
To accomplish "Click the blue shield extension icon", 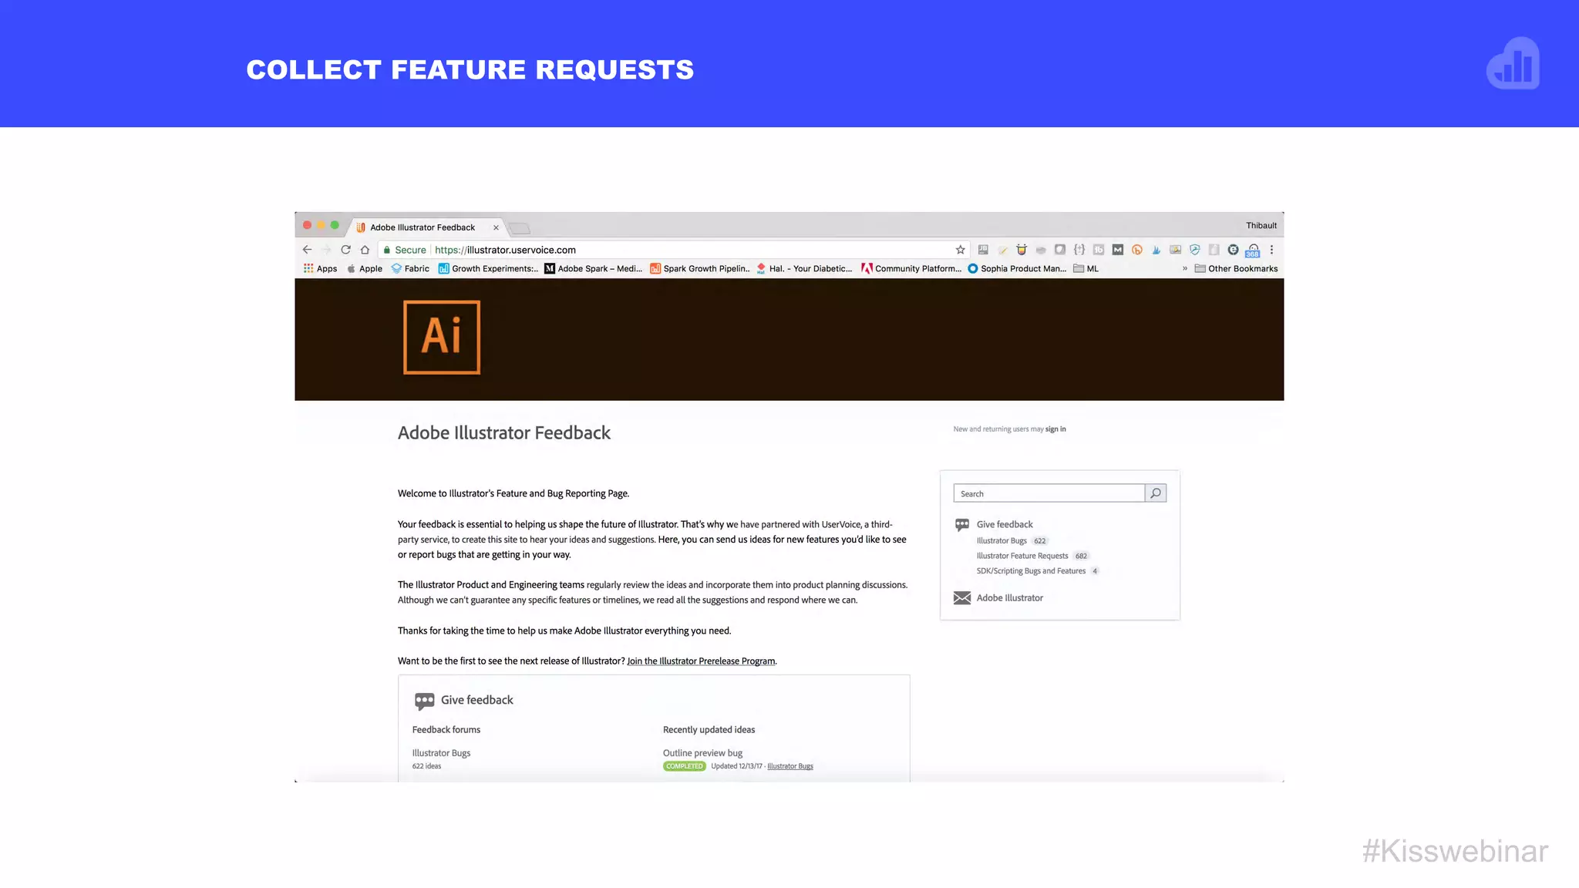I will (1195, 250).
